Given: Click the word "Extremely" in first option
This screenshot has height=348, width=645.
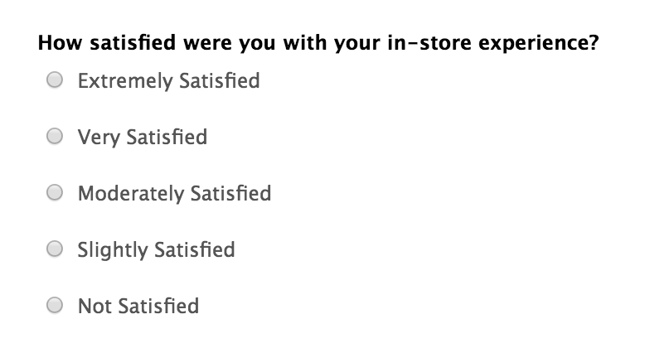Looking at the screenshot, I should click(x=125, y=81).
